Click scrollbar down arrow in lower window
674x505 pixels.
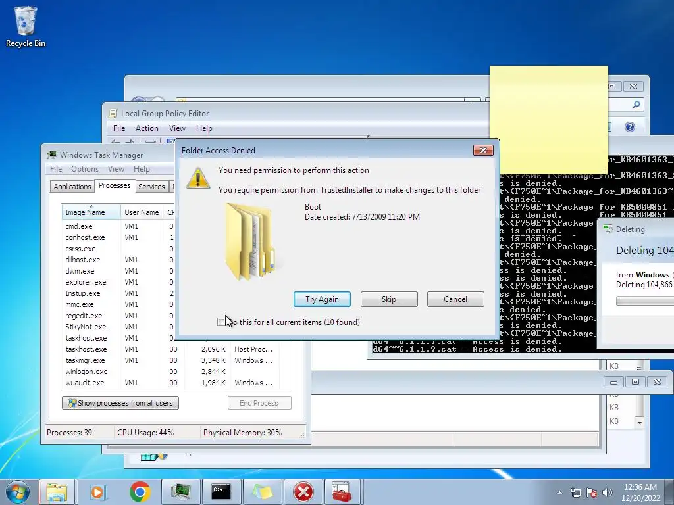tap(640, 423)
